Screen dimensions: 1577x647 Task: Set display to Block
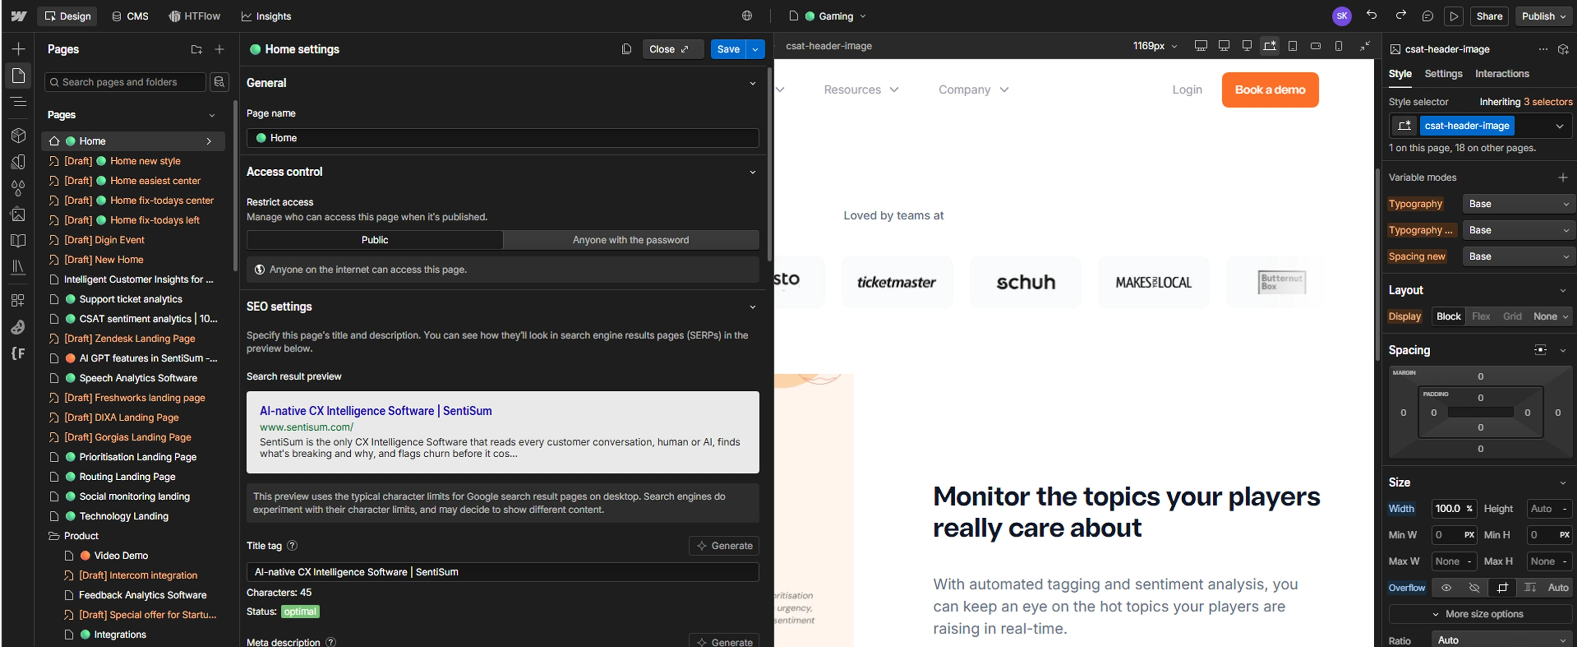pos(1448,316)
